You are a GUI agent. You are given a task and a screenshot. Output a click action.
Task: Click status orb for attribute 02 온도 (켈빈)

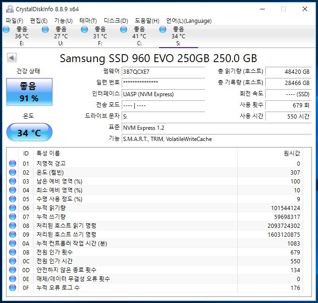(13, 172)
